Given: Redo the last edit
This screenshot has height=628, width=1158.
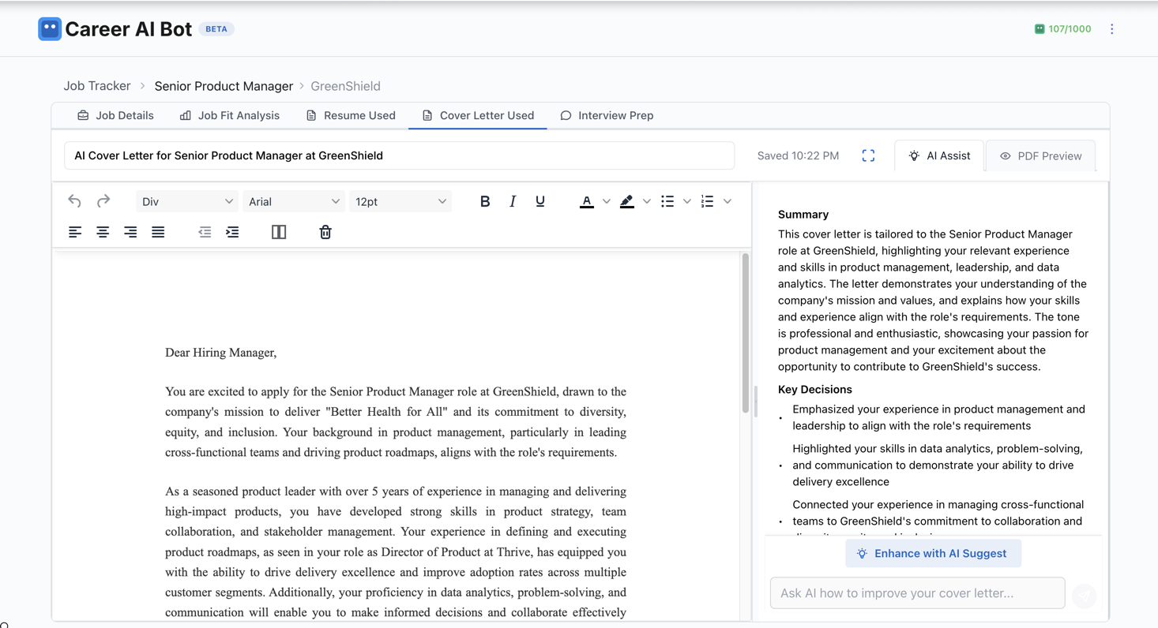Looking at the screenshot, I should click(x=103, y=201).
